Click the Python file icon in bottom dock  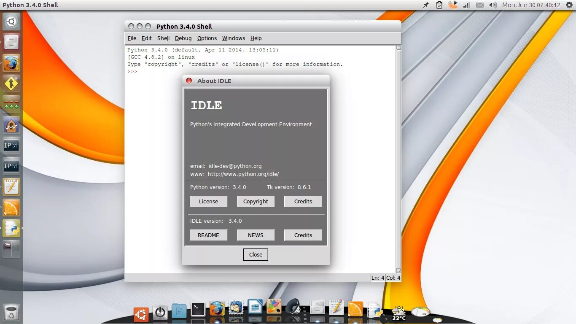[x=374, y=310]
